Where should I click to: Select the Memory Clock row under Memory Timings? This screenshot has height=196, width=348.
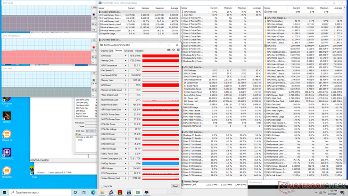pos(214,185)
